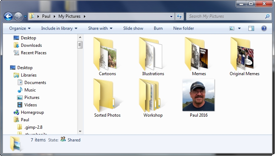This screenshot has width=275, height=156.
Task: Click the Shared state icon in details pane
Action: point(63,139)
